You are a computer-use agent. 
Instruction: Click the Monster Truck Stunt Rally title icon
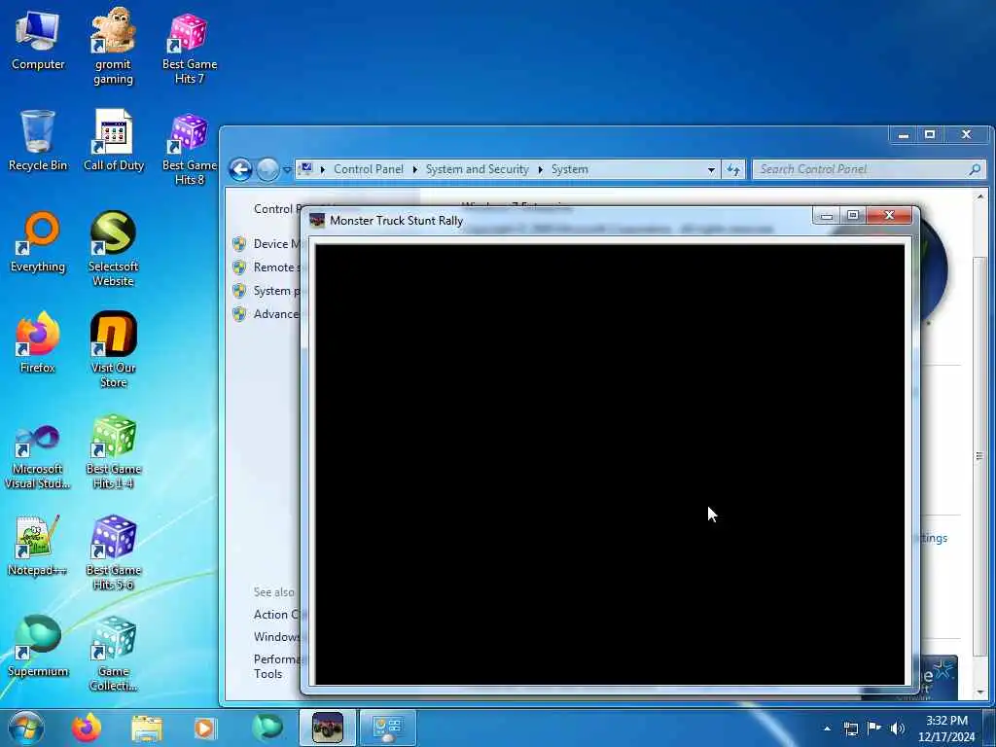316,221
